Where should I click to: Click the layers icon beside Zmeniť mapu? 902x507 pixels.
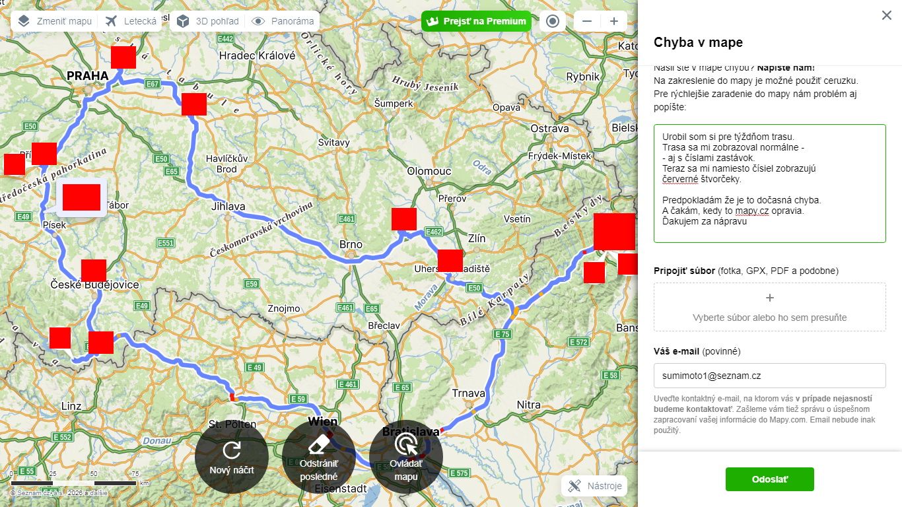pyautogui.click(x=24, y=21)
